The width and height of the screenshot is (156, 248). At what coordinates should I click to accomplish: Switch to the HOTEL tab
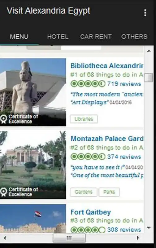58,37
